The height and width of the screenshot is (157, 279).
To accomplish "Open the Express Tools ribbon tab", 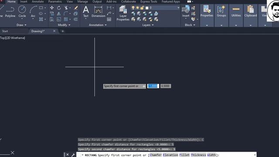I will tap(149, 2).
